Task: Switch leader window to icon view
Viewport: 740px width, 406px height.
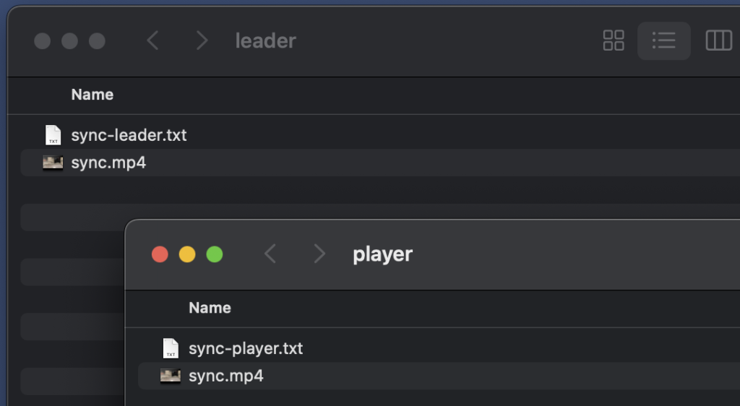Action: pos(614,40)
